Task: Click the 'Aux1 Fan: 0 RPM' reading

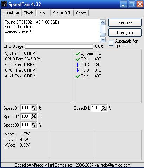Action: point(20,76)
